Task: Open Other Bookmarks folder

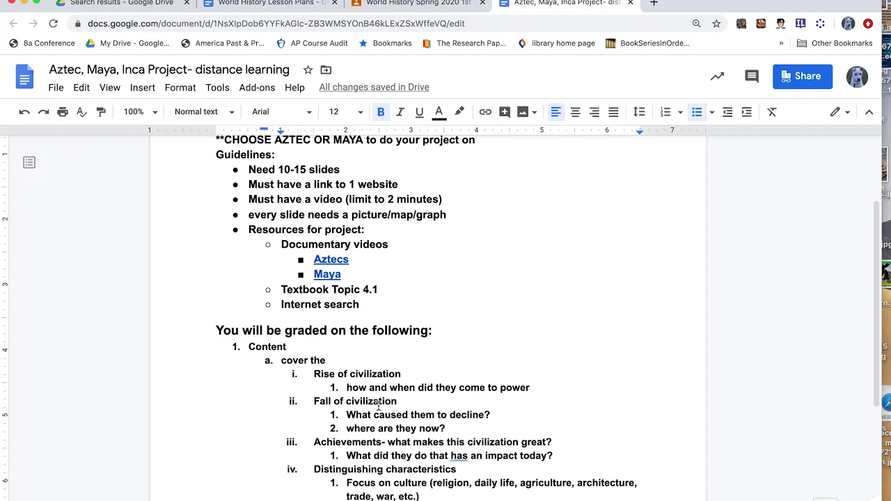Action: pyautogui.click(x=835, y=43)
